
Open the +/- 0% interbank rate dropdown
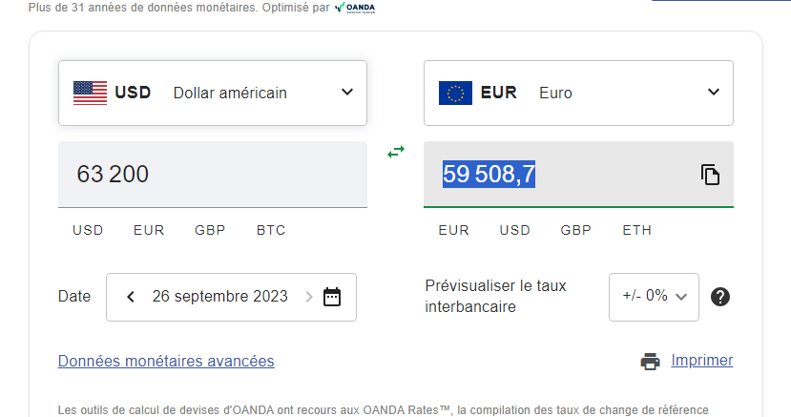click(x=654, y=297)
